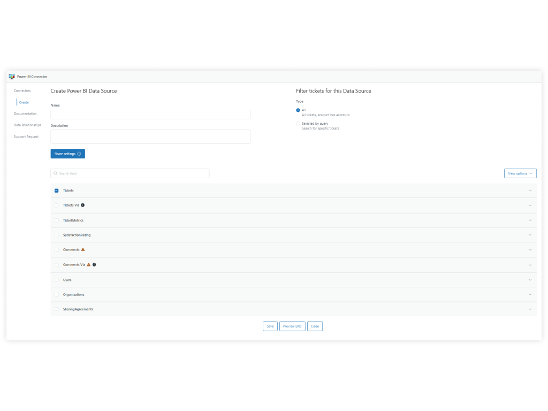Click the search magnifier in the field search box

(x=55, y=173)
